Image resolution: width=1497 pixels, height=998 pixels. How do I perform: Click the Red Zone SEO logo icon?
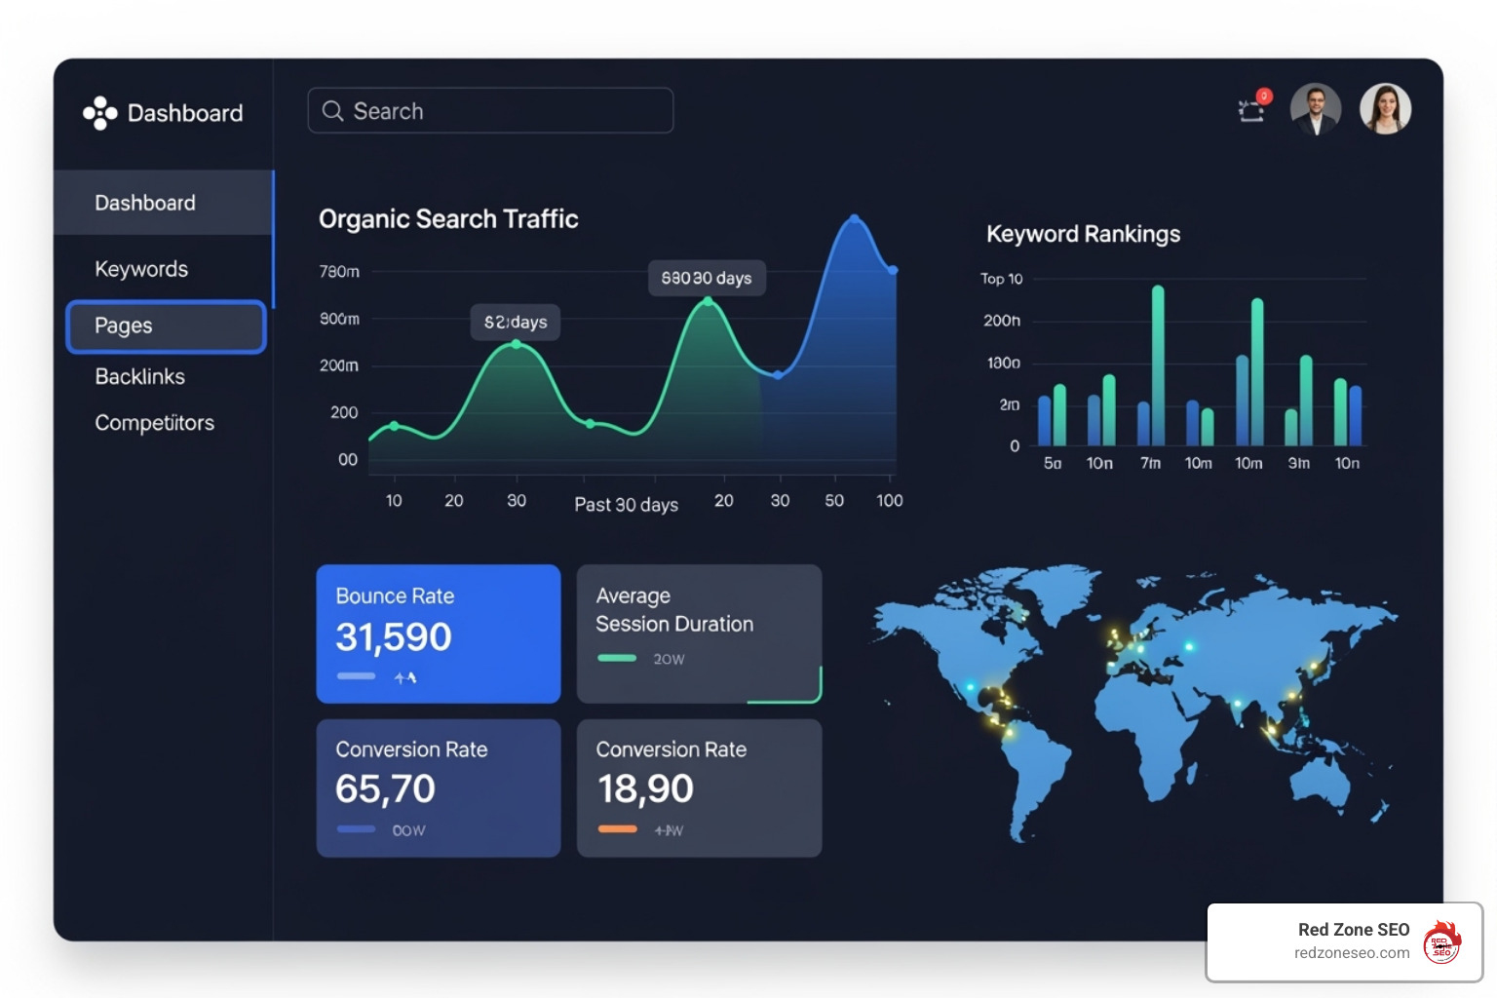1441,941
